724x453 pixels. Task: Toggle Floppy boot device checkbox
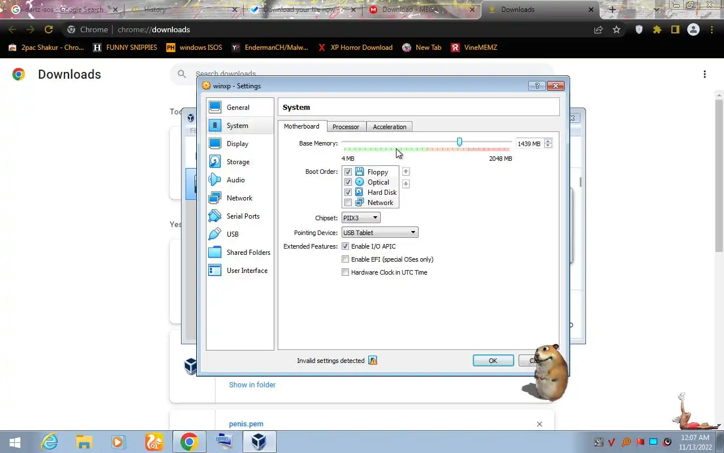point(348,172)
